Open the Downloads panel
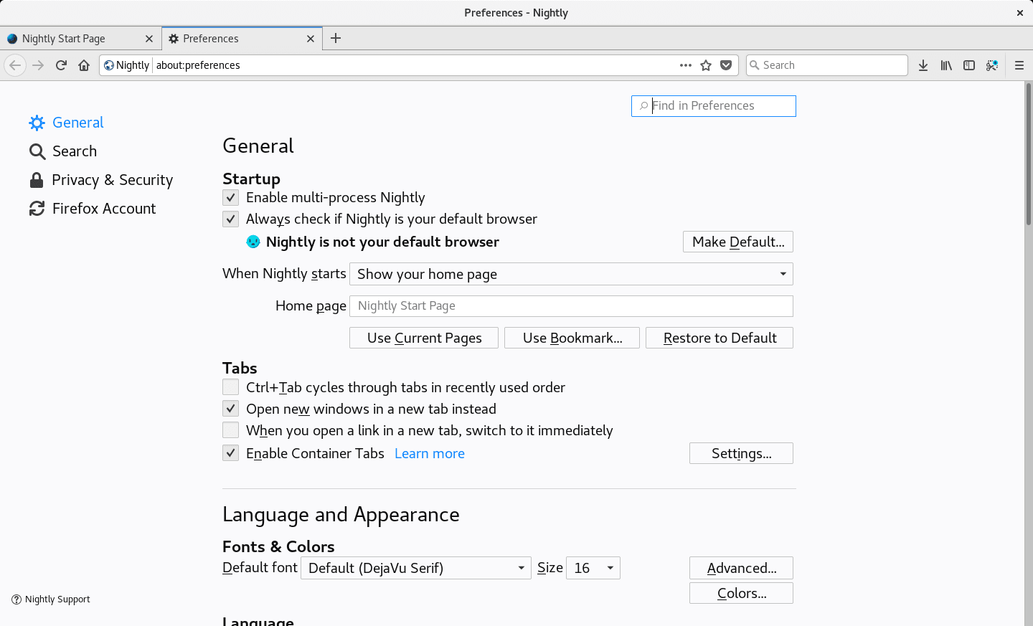Image resolution: width=1033 pixels, height=626 pixels. (923, 65)
